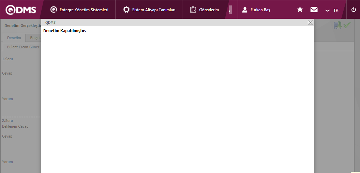Open messages envelope icon
This screenshot has height=173, width=360.
[x=314, y=10]
